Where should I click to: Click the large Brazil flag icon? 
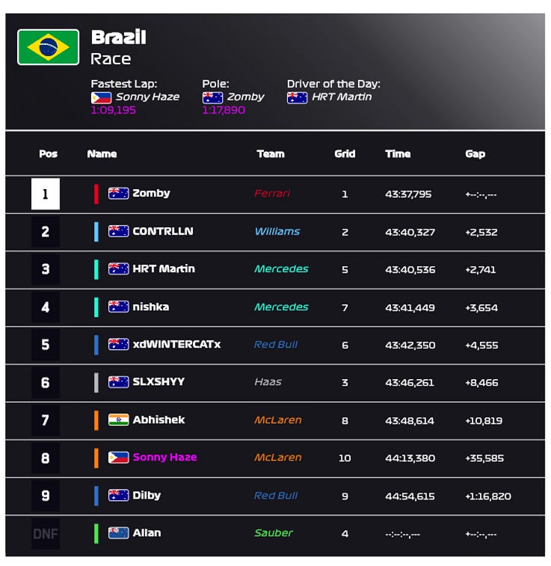(x=48, y=47)
